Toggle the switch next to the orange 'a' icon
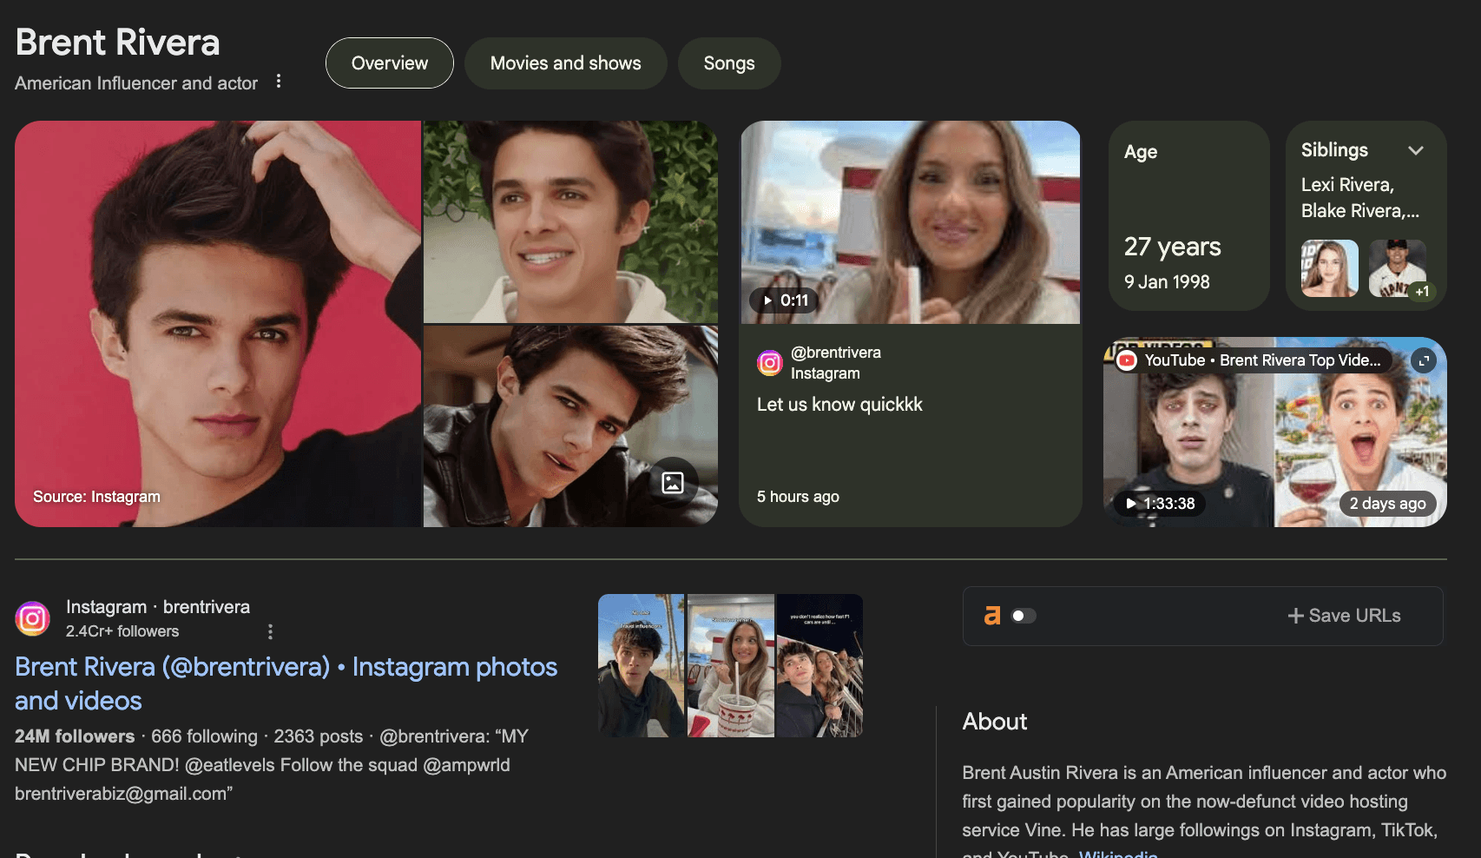This screenshot has width=1481, height=858. [x=1024, y=616]
